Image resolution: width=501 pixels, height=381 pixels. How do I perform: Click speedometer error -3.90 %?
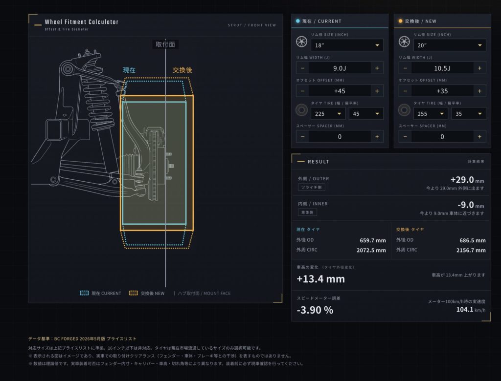[315, 310]
